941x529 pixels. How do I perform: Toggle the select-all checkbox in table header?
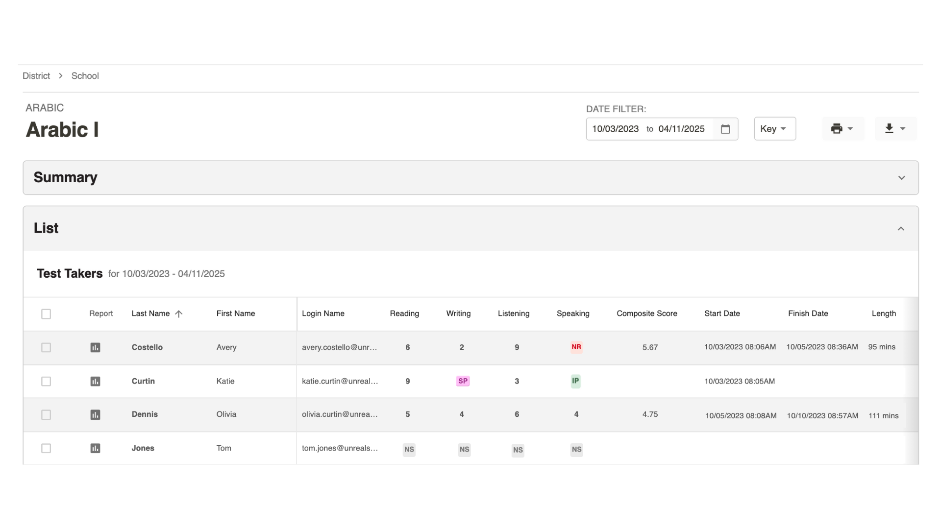pos(46,314)
